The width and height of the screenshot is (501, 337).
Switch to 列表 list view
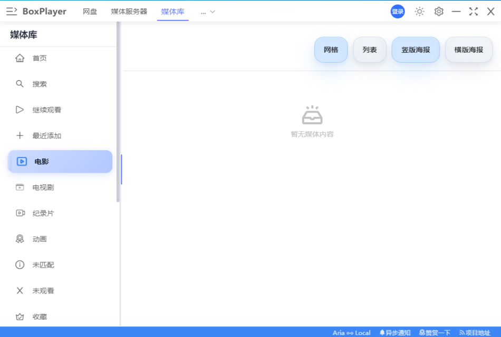coord(370,50)
